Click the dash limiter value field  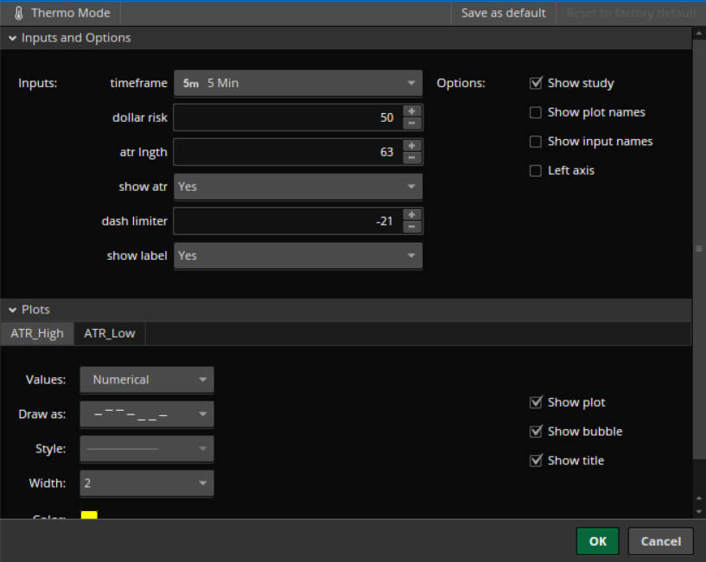(x=288, y=221)
